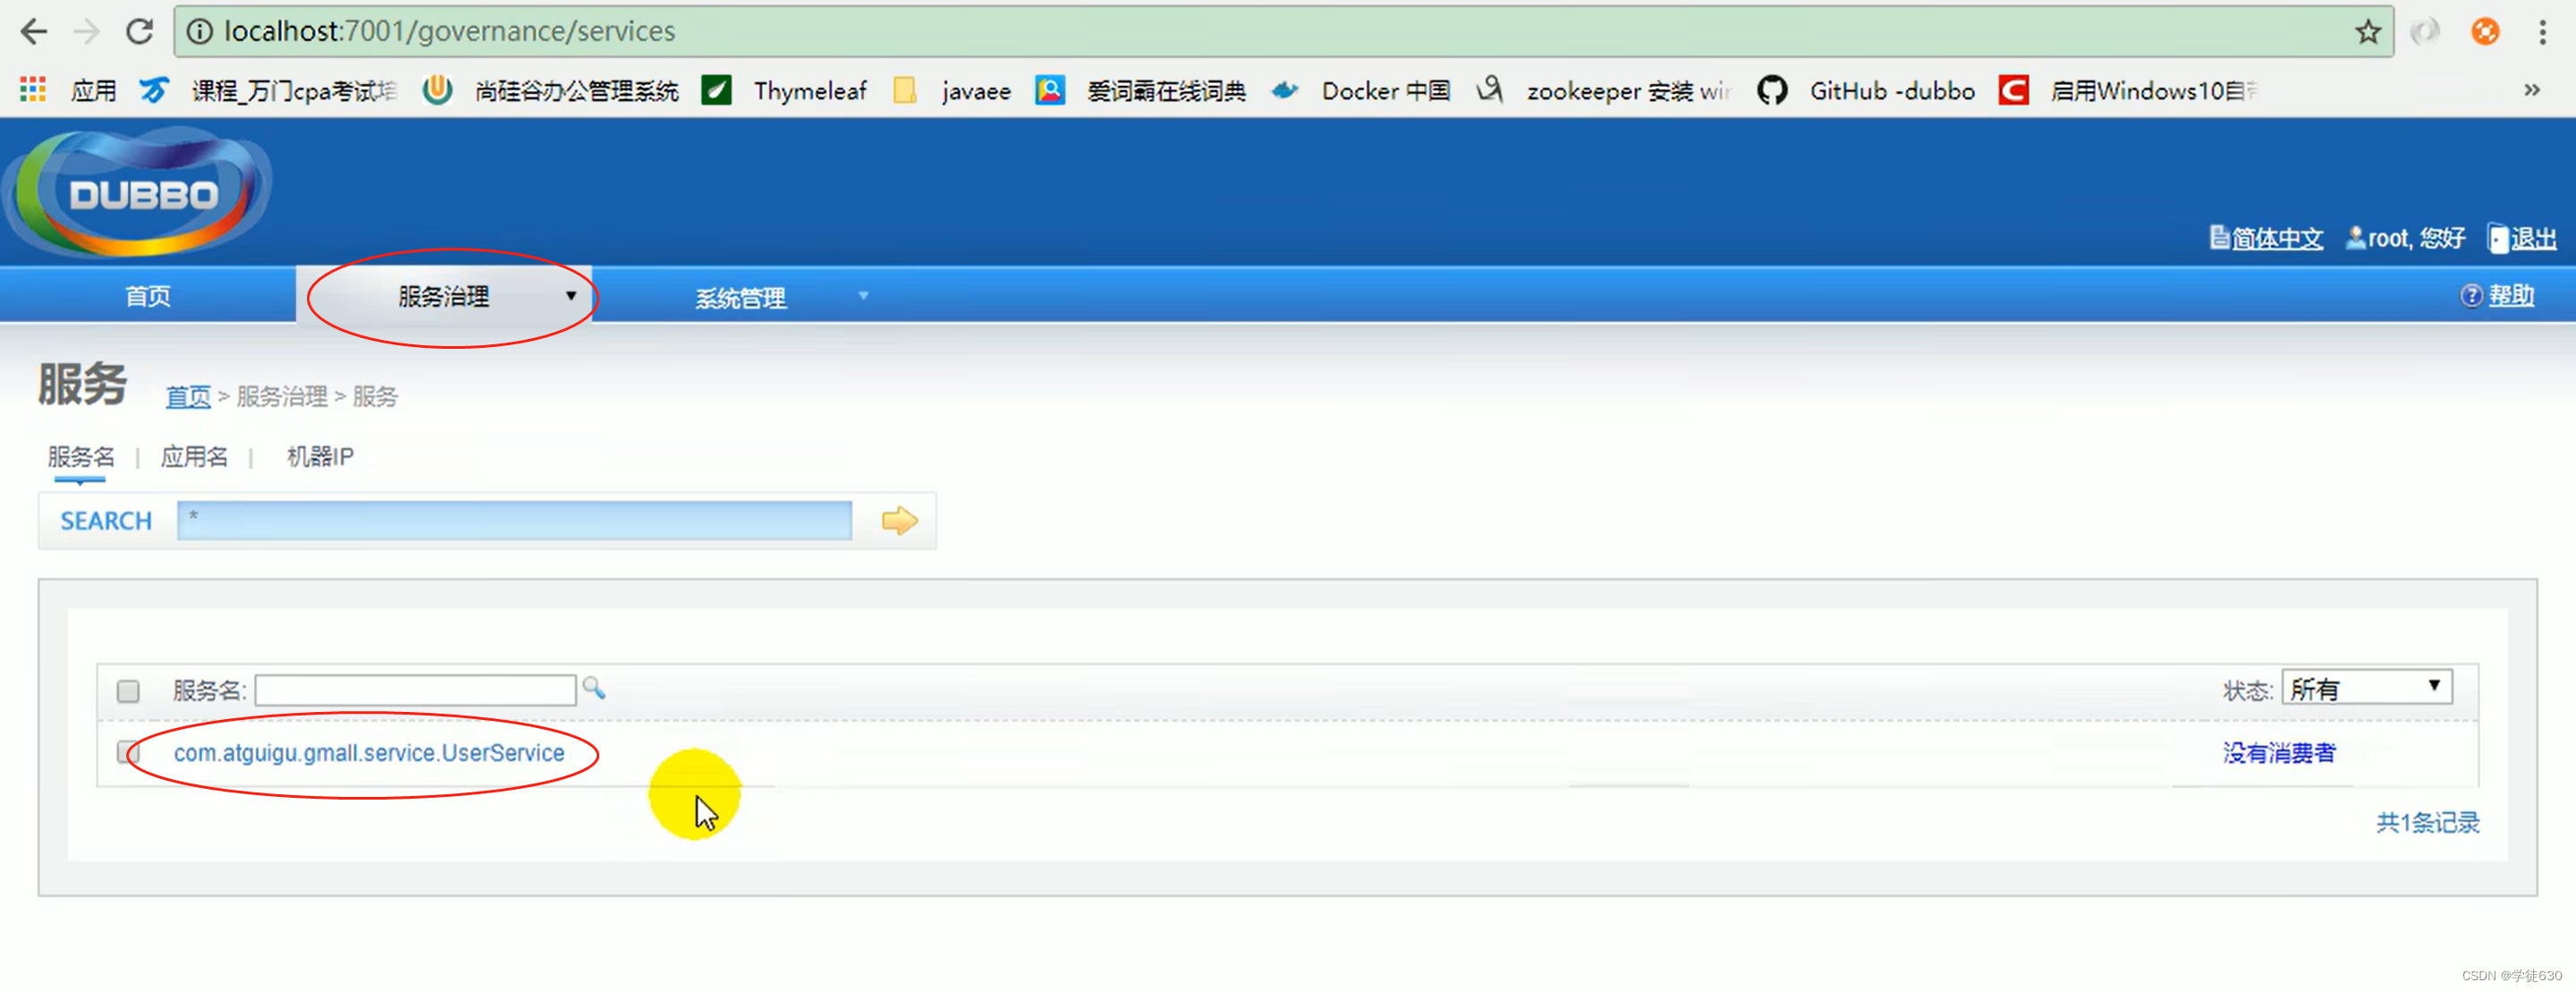This screenshot has width=2576, height=991.
Task: Open the Thymeleaf bookmark icon
Action: point(716,90)
